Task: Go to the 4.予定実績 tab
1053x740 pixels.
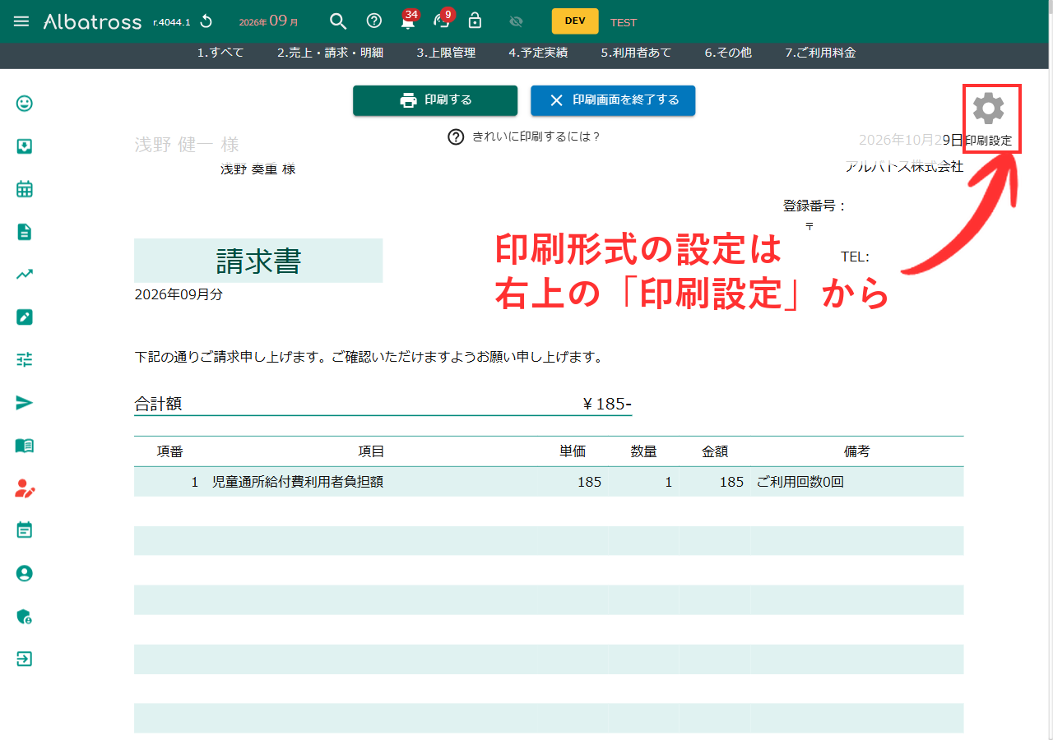Action: tap(538, 53)
